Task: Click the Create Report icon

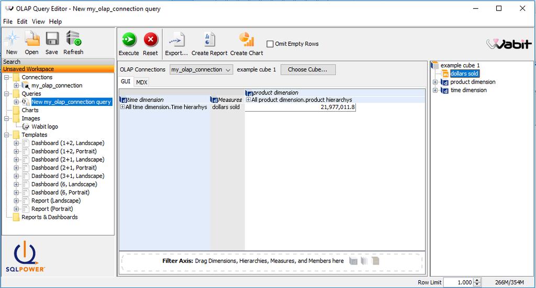Action: [209, 39]
